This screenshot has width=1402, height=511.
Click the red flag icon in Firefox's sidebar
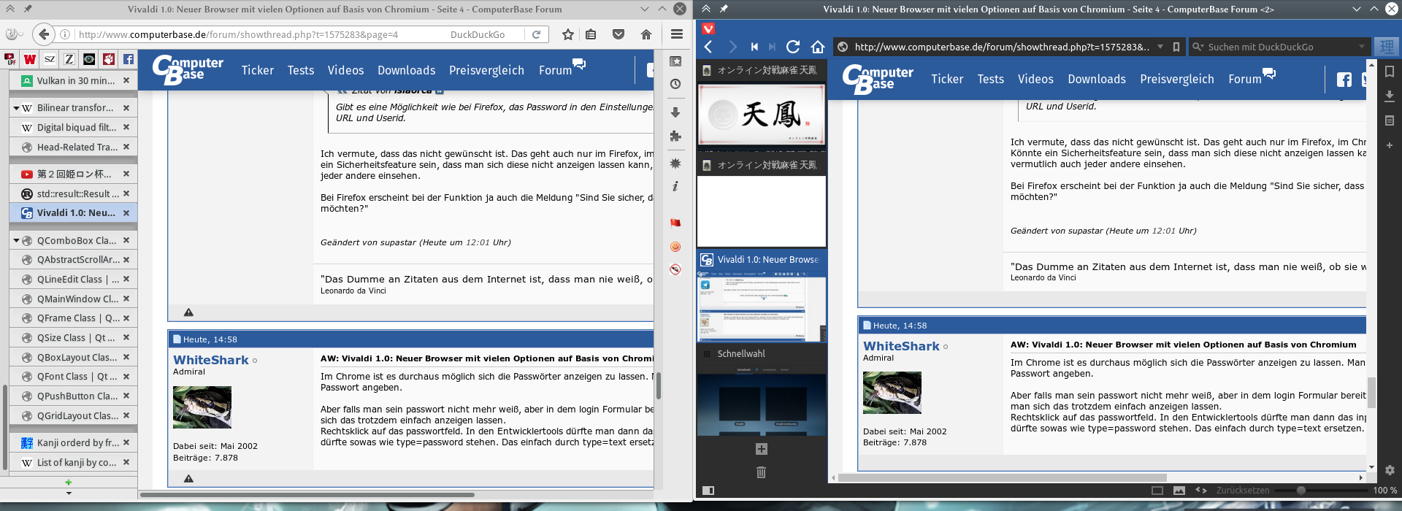(675, 223)
